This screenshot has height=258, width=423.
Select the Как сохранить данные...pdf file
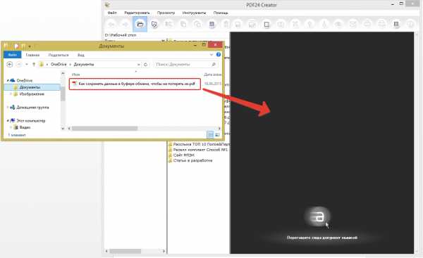[135, 84]
